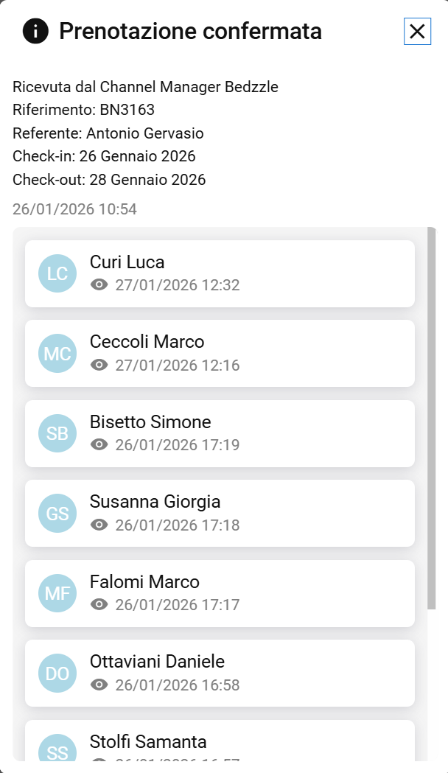Select the Ceccoli Marco name text
Image resolution: width=448 pixels, height=773 pixels.
coord(147,342)
